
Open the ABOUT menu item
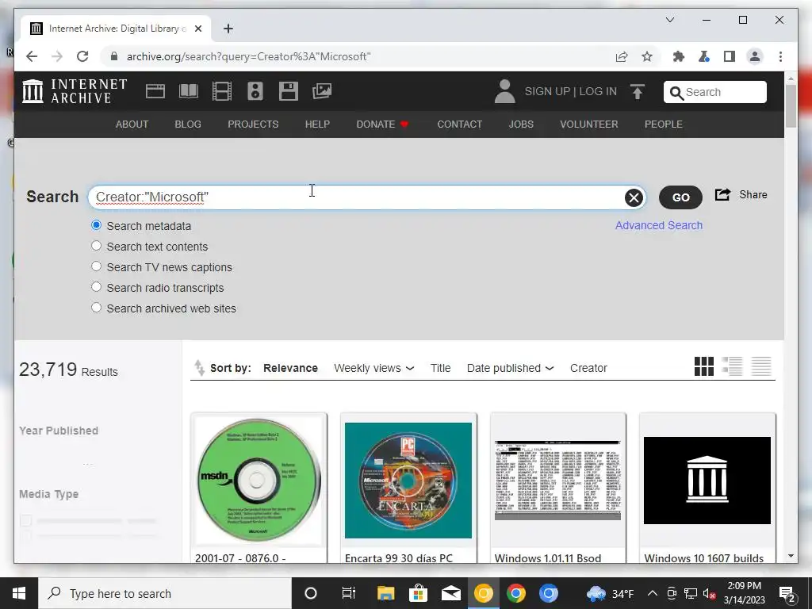(x=132, y=124)
